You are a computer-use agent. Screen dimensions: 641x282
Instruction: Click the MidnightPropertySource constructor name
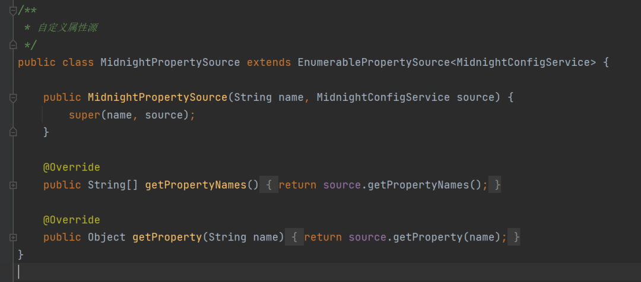[x=157, y=98]
